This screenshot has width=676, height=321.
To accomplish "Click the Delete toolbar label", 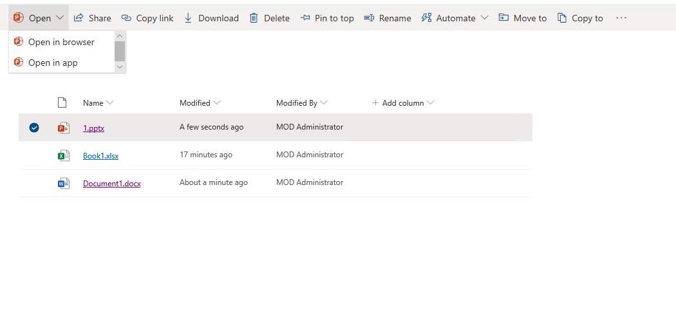I will (277, 18).
